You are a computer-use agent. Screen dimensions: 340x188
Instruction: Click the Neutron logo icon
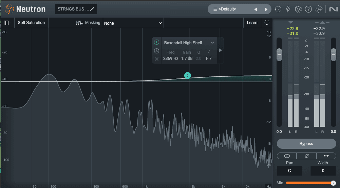pos(10,9)
